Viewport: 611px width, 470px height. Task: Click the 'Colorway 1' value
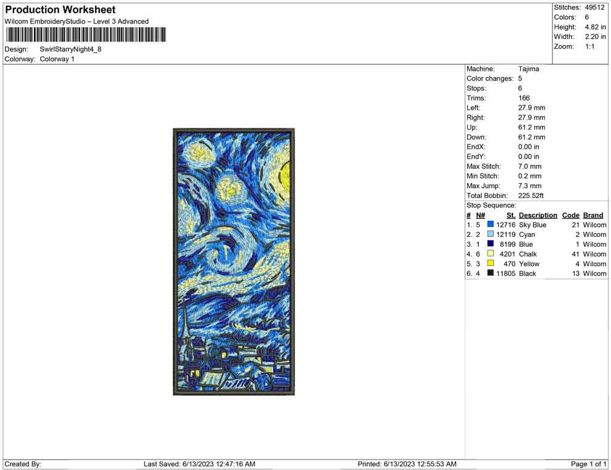point(57,59)
